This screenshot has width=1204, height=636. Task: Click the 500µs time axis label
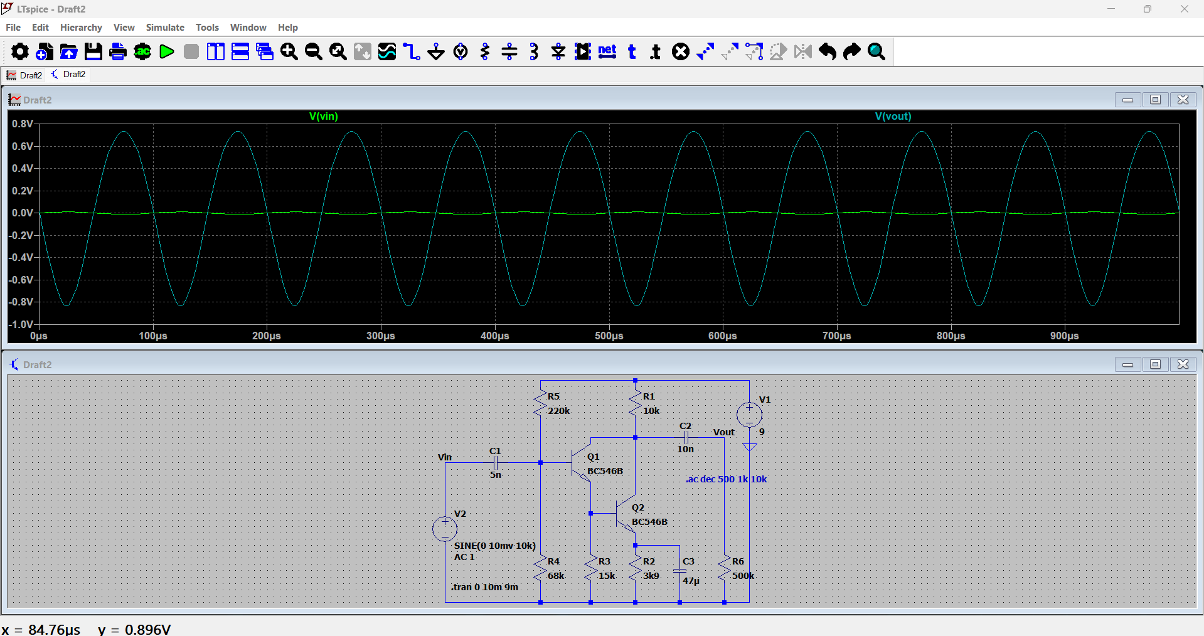coord(609,336)
